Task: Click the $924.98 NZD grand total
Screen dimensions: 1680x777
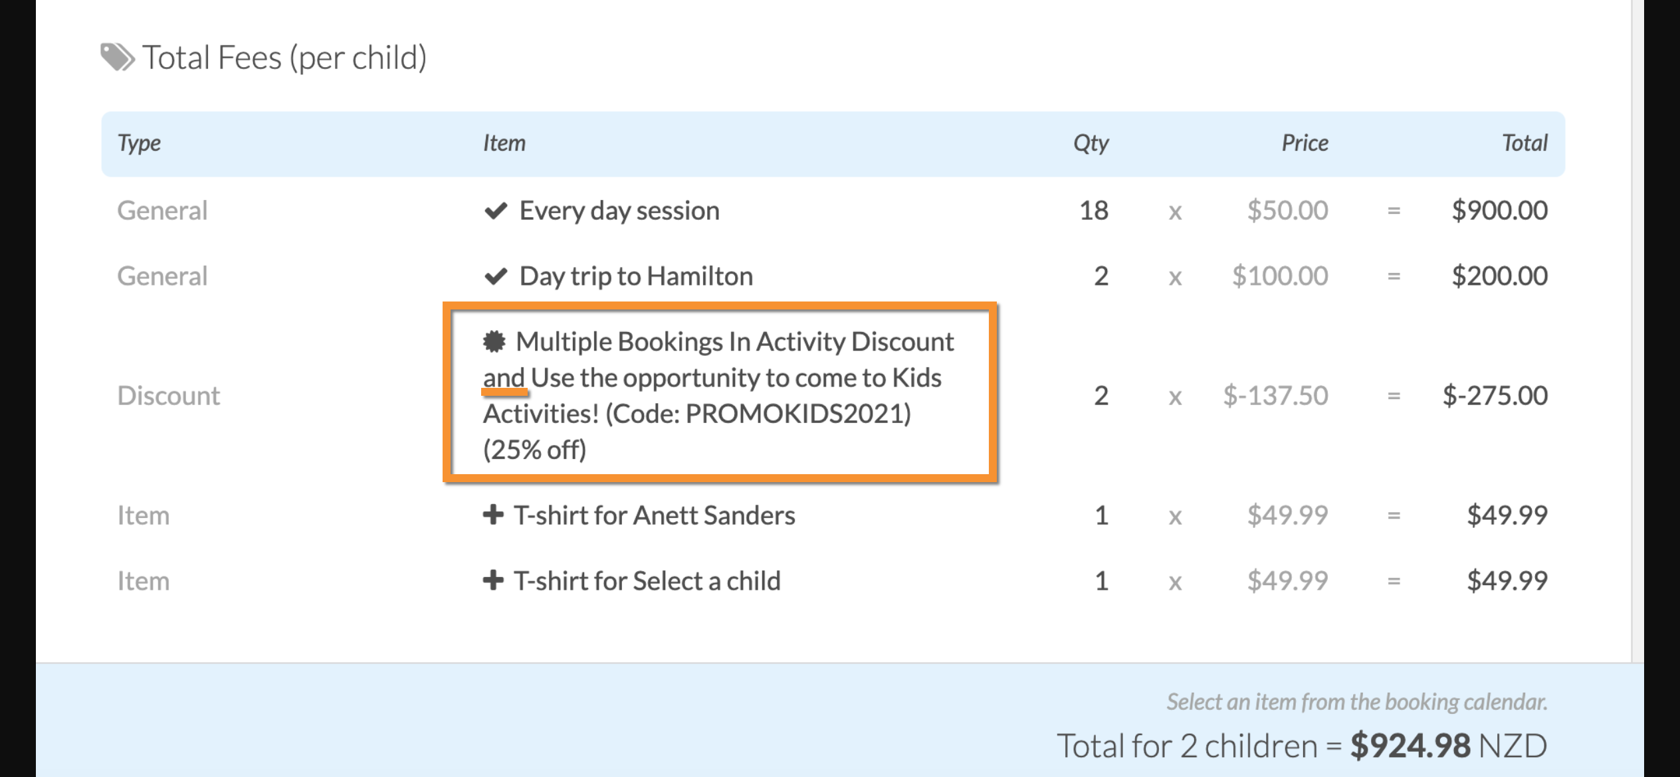Action: click(x=1449, y=745)
